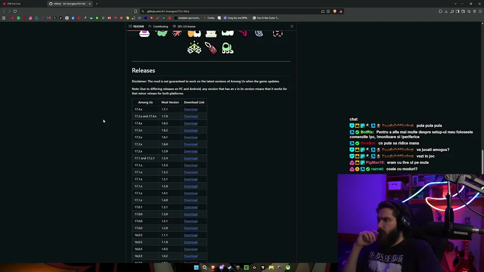Download mod version 1.6.0
The image size is (484, 272).
[191, 144]
